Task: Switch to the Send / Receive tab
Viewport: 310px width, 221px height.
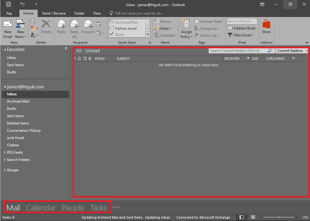Action: click(54, 13)
